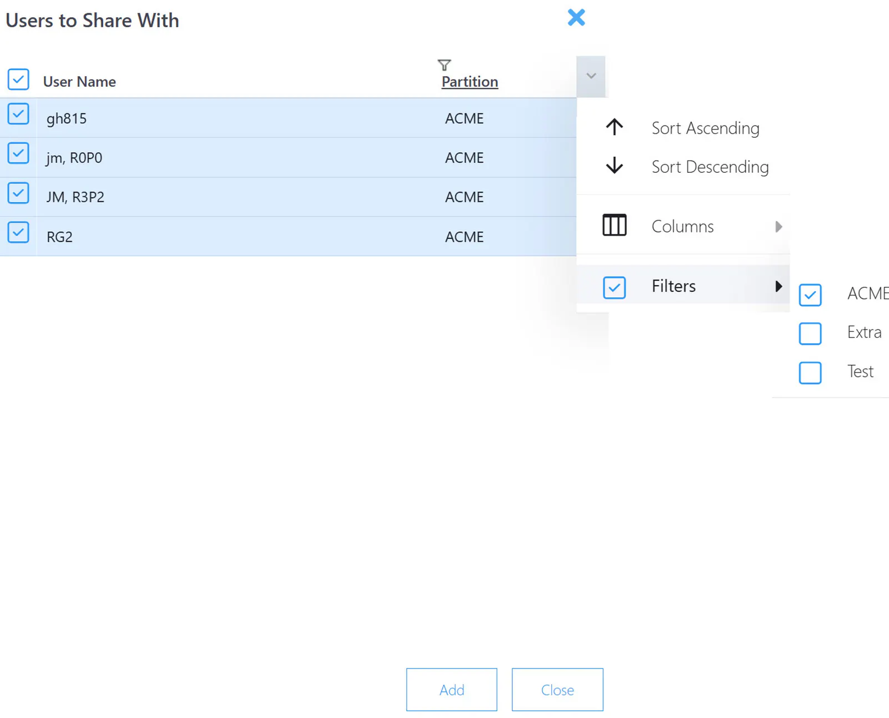Expand the Filters submenu arrow
The width and height of the screenshot is (889, 718).
[778, 286]
